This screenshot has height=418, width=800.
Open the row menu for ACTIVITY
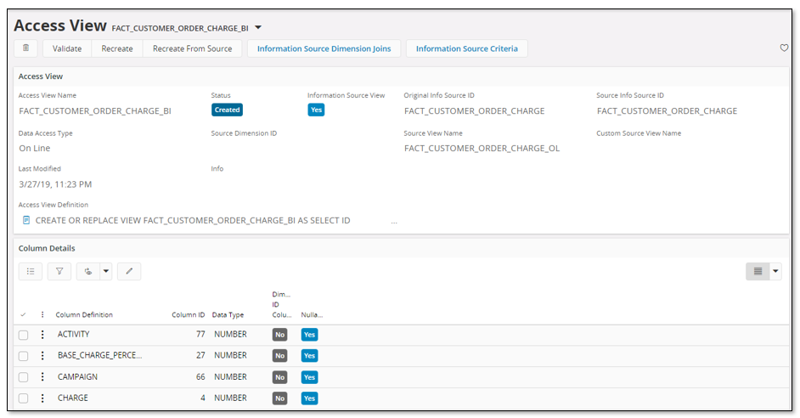(42, 335)
